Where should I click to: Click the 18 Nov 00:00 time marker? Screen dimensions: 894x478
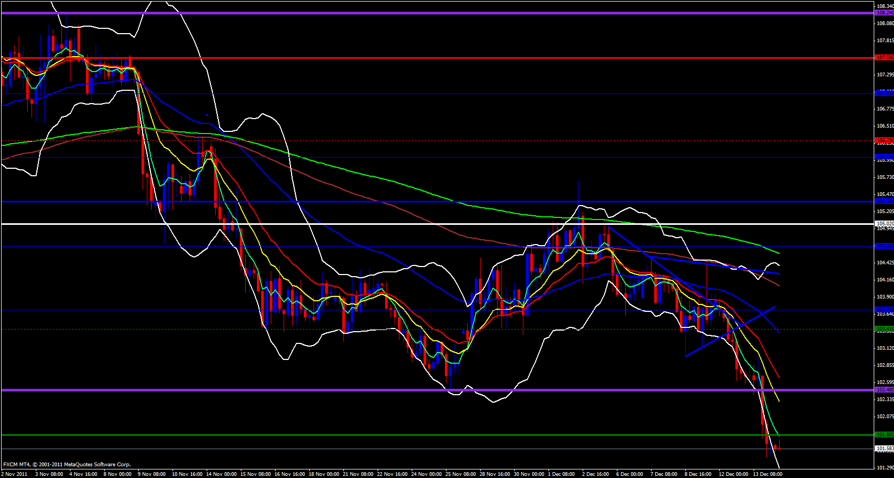(x=324, y=474)
